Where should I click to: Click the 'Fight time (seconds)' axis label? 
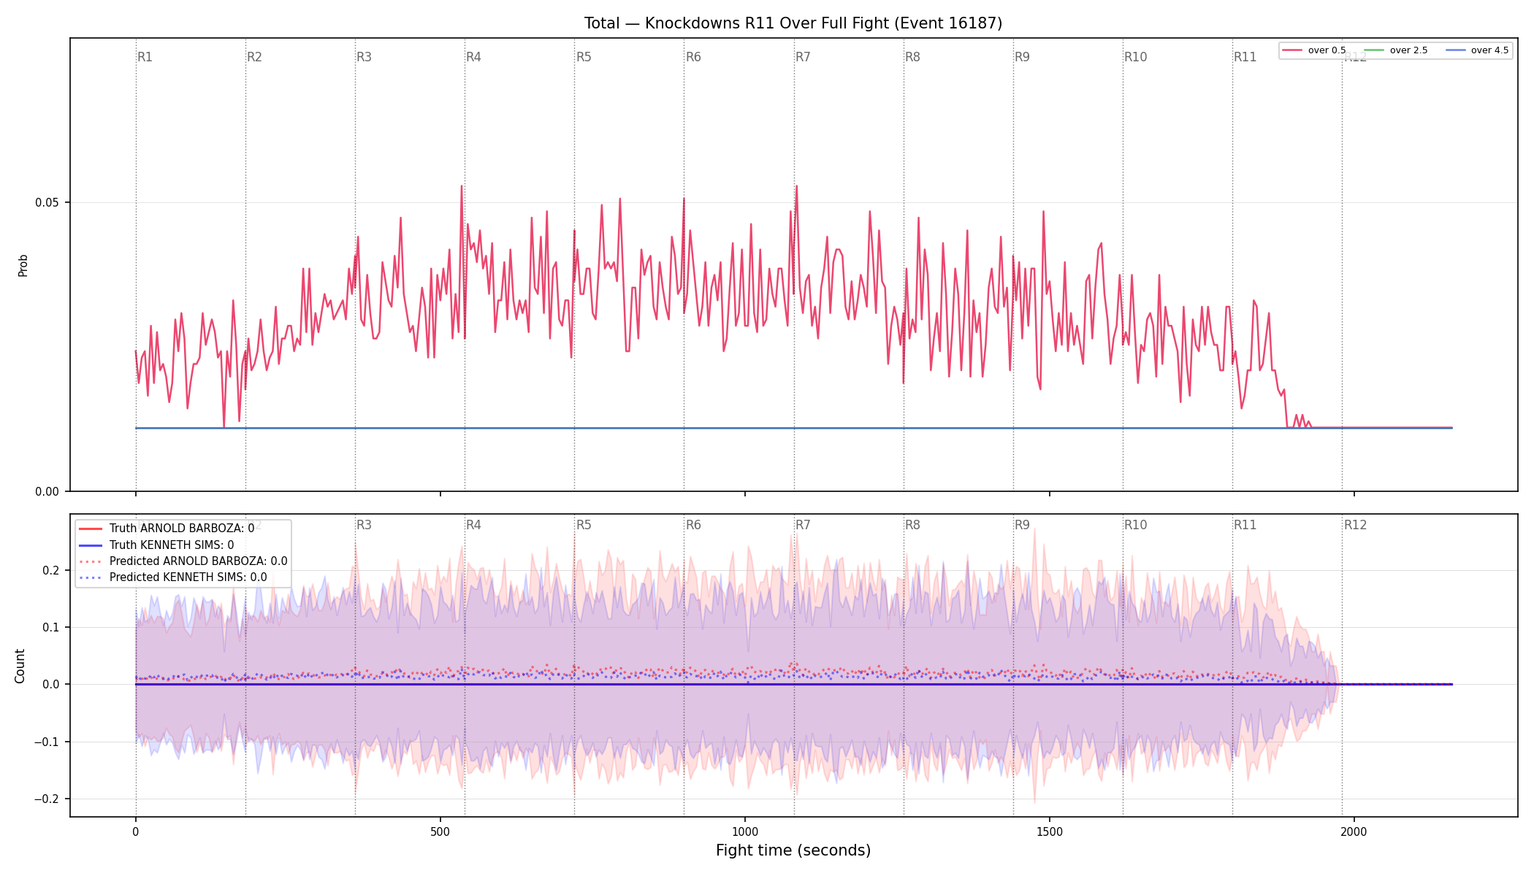click(793, 850)
